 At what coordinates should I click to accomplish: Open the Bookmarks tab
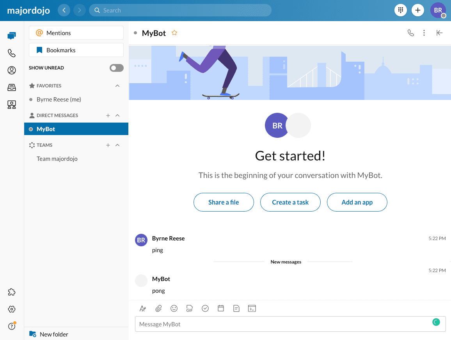point(76,50)
